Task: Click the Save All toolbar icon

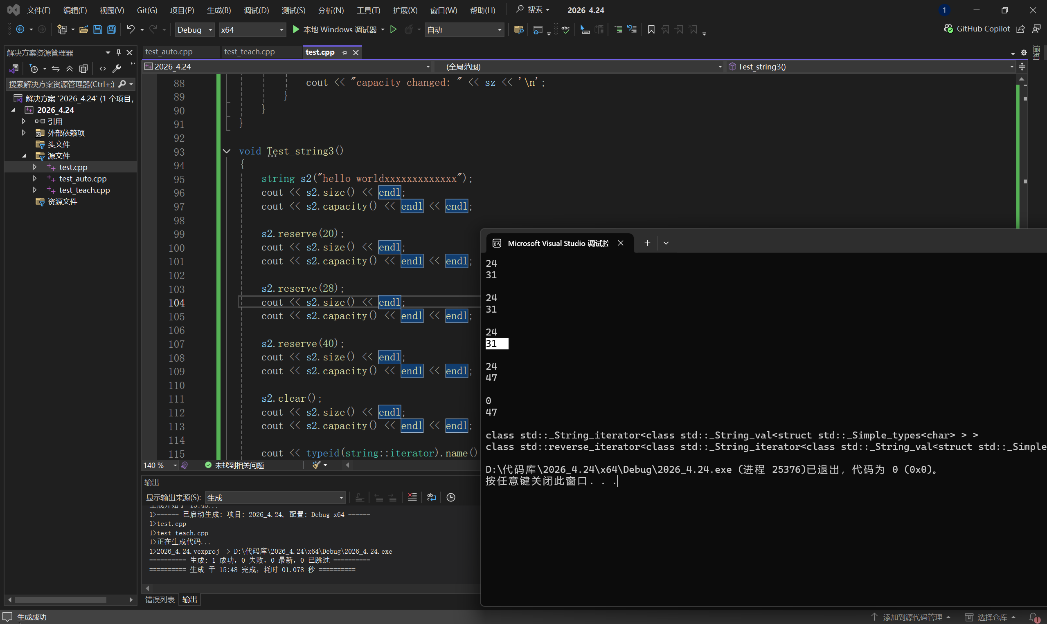Action: click(112, 29)
